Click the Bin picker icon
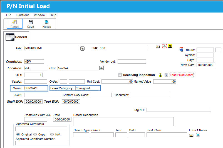The image size is (223, 148). click(x=101, y=68)
